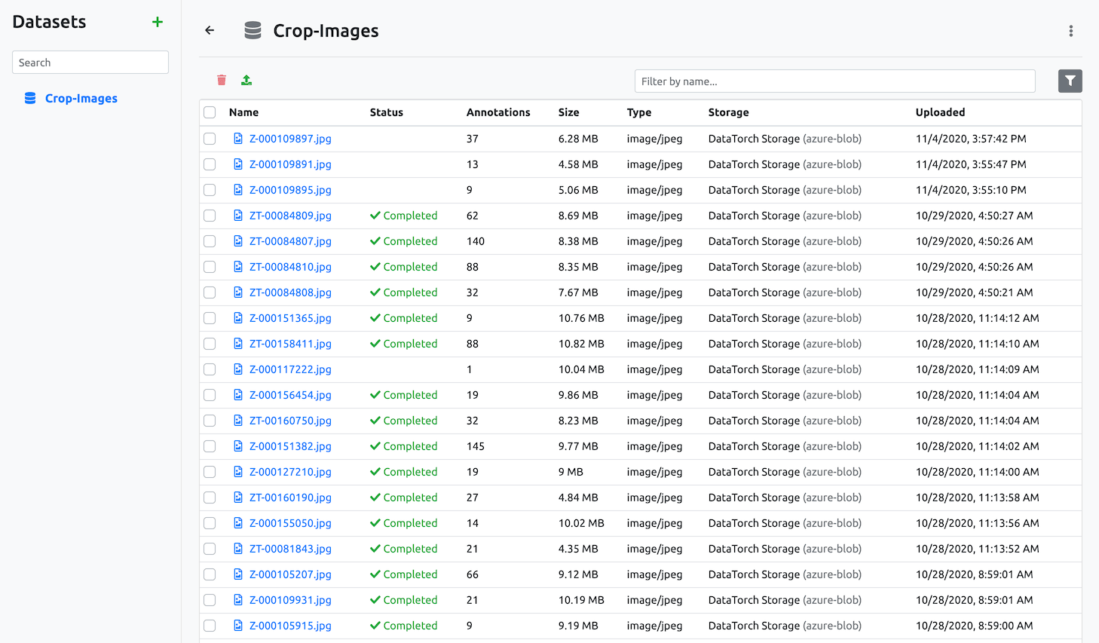Click the database icon next to sidebar Crop-Images

[29, 98]
